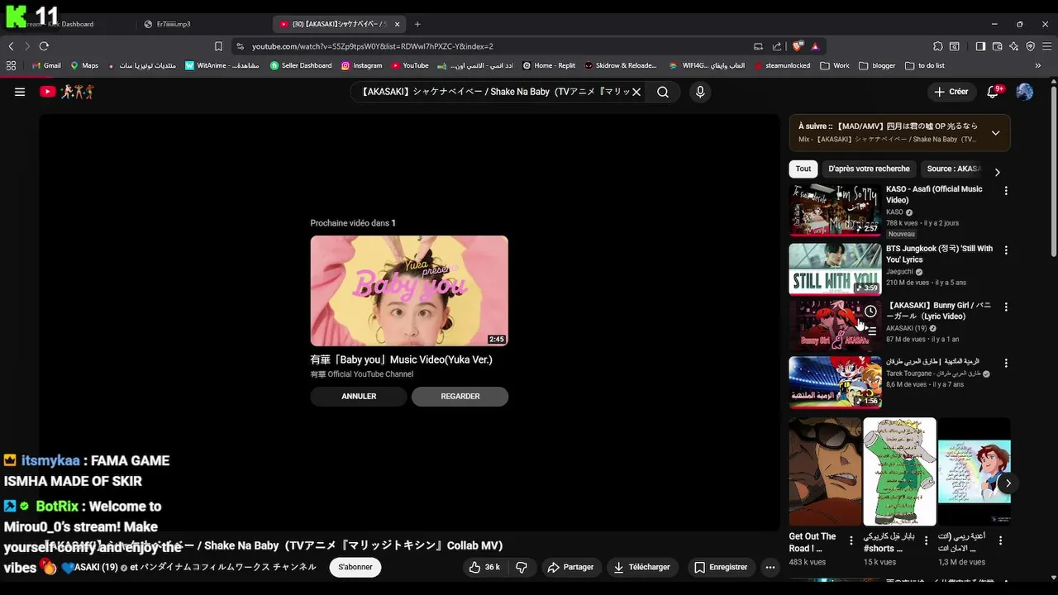Open the title 有華「Baby you」Music Video
The width and height of the screenshot is (1058, 595).
[401, 359]
